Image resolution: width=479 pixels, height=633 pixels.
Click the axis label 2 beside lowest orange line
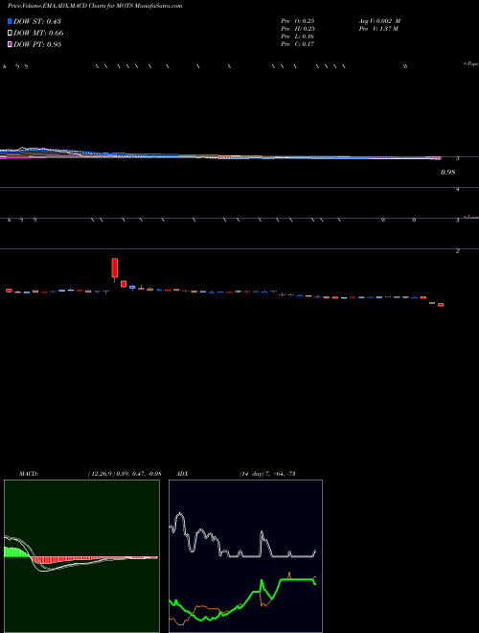(458, 251)
